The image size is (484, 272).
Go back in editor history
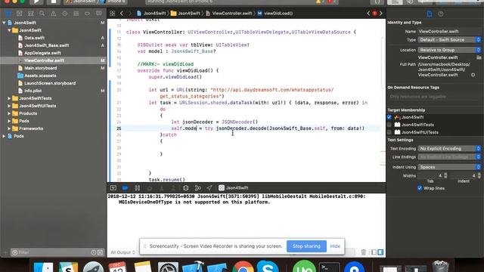[122, 14]
